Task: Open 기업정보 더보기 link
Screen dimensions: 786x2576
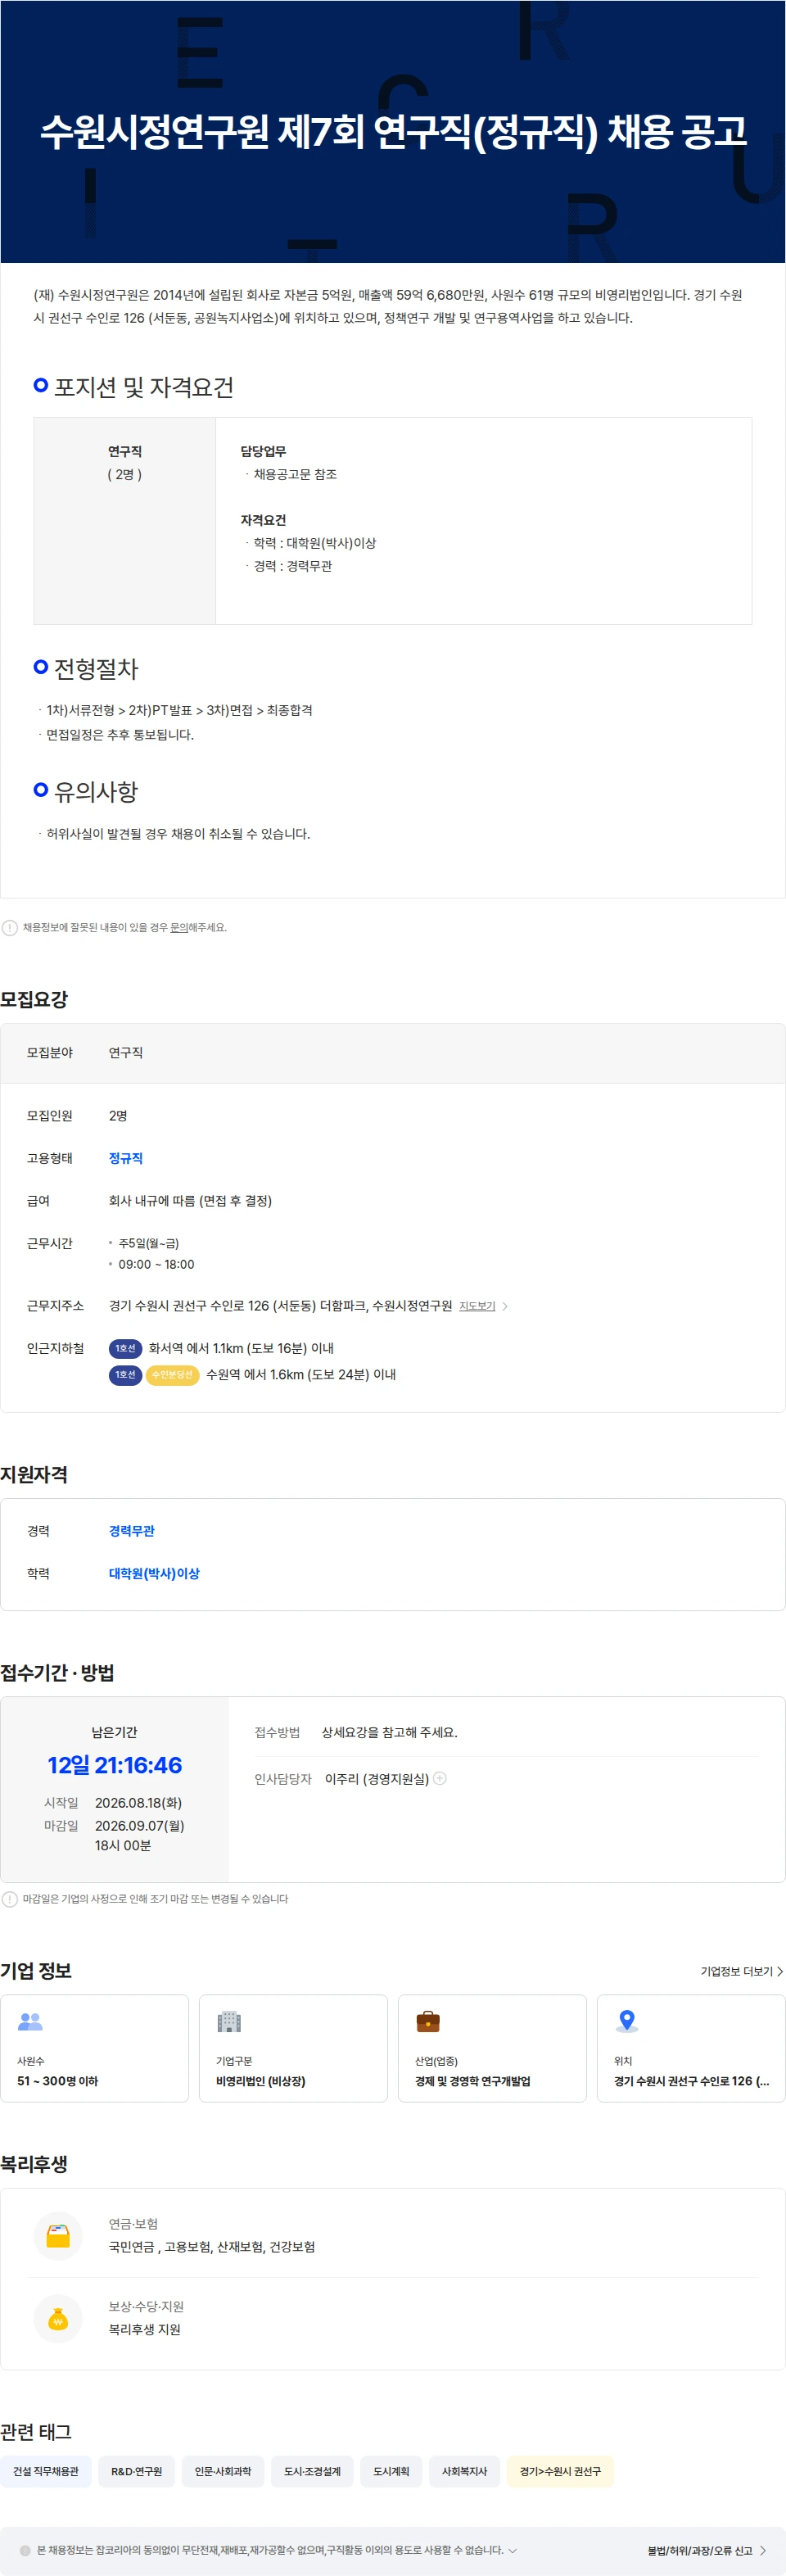Action: click(741, 1971)
